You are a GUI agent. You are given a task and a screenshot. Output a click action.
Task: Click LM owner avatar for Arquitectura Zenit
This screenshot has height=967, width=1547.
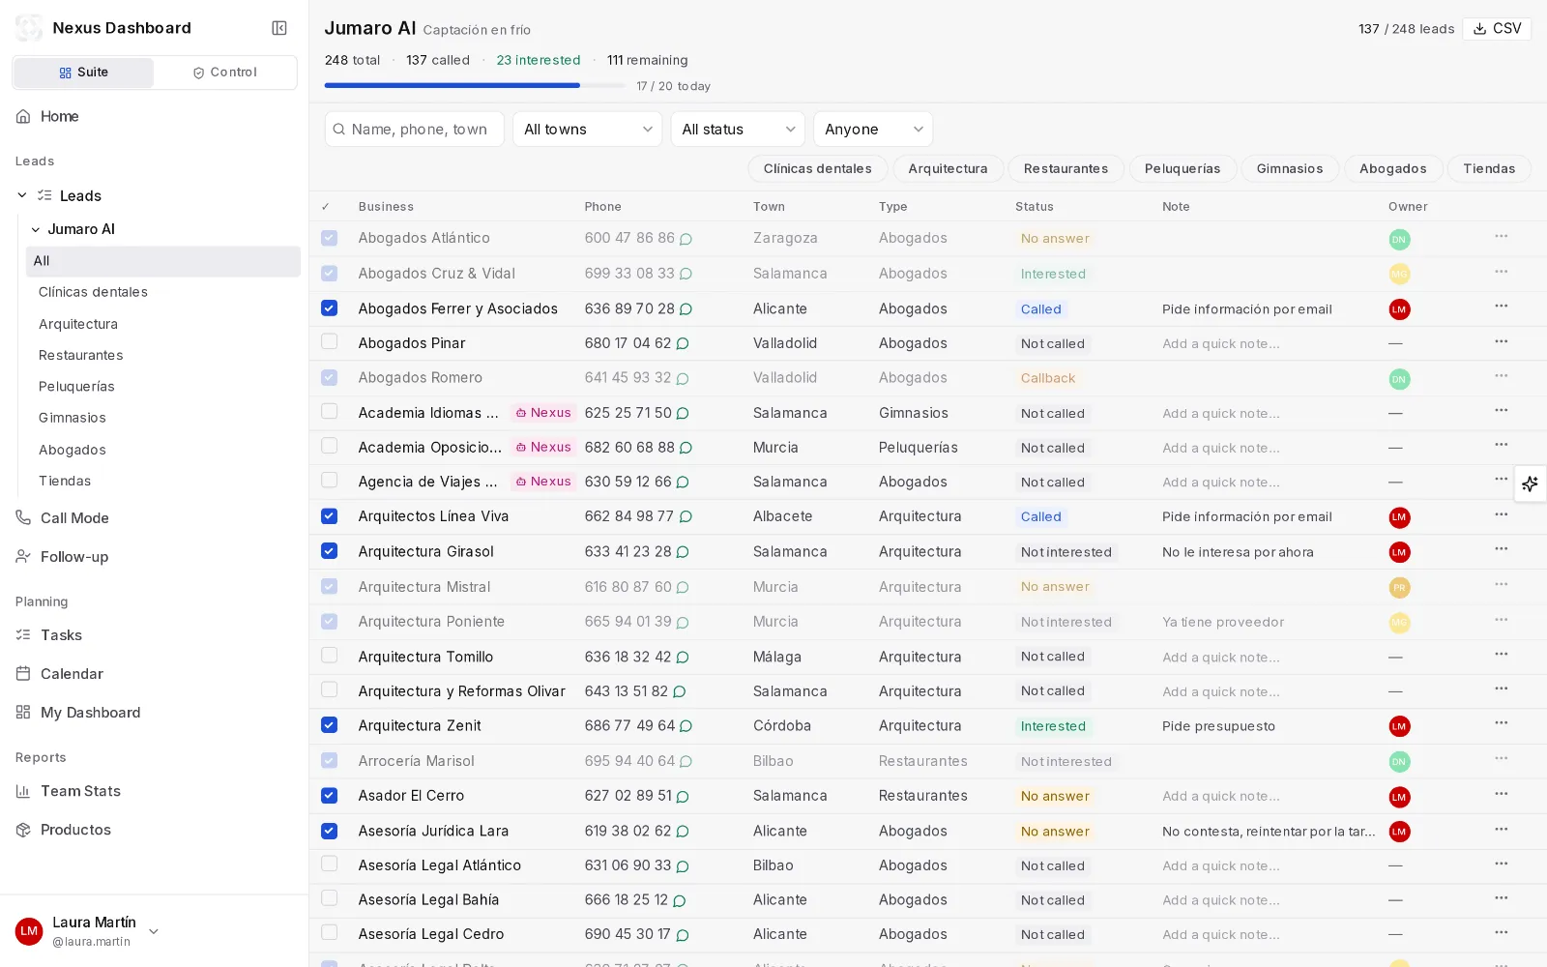(1399, 726)
